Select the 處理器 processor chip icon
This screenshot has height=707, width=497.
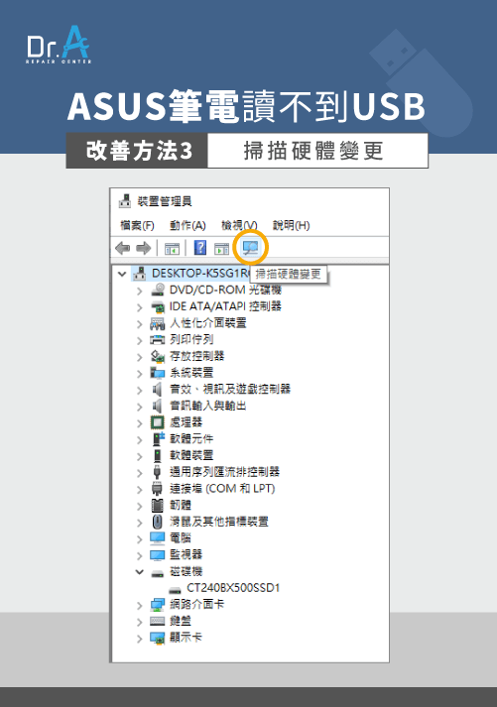157,422
